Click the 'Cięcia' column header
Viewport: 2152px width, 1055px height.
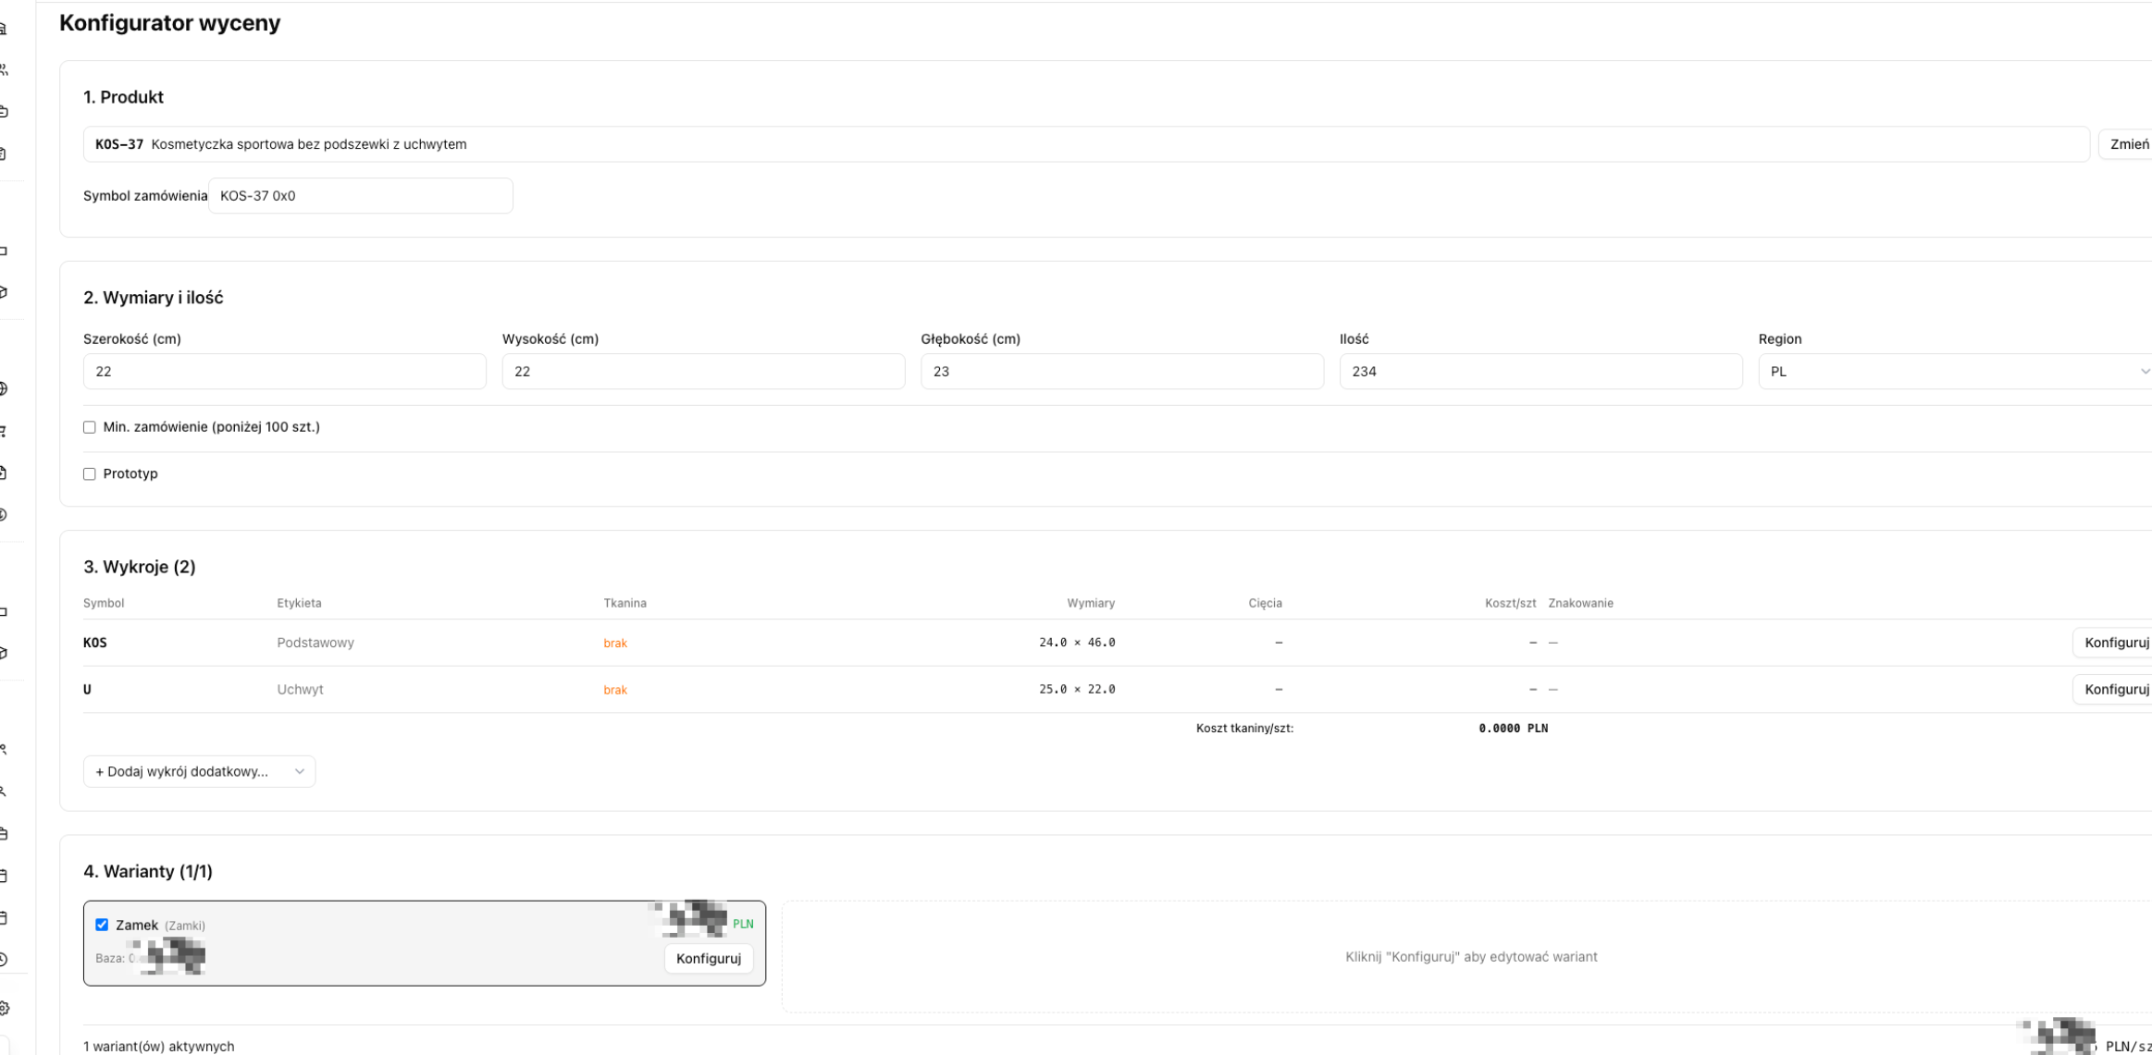pos(1265,603)
